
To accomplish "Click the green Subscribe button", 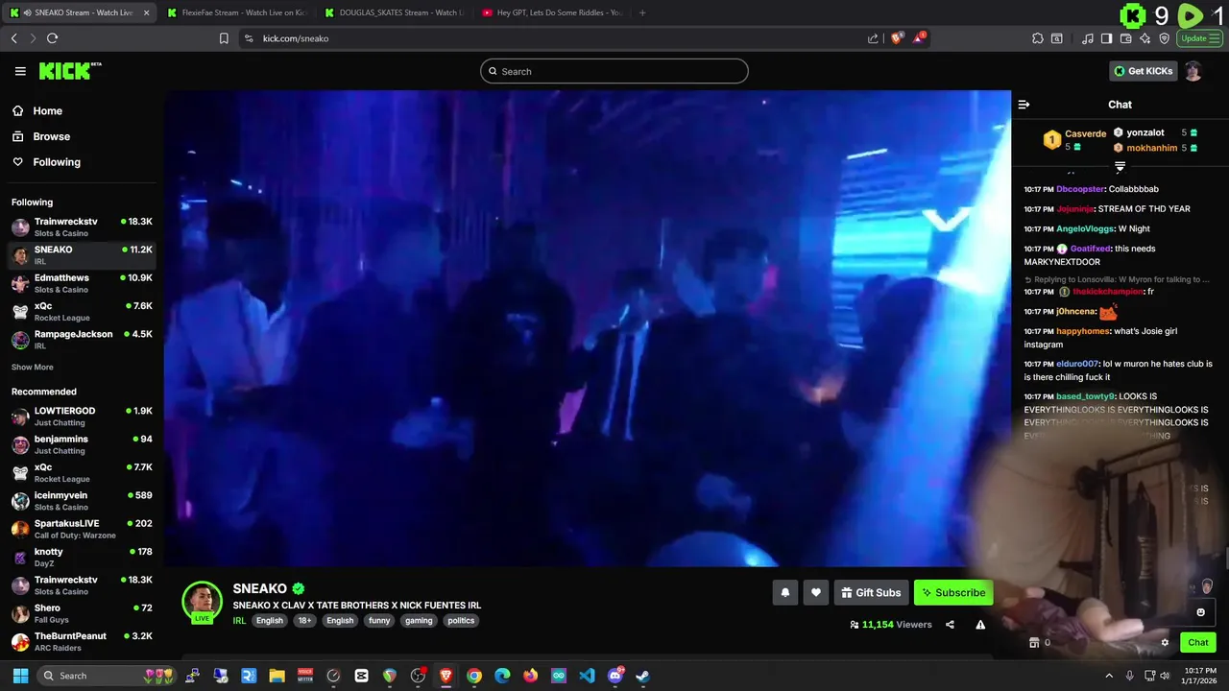I will click(x=953, y=593).
